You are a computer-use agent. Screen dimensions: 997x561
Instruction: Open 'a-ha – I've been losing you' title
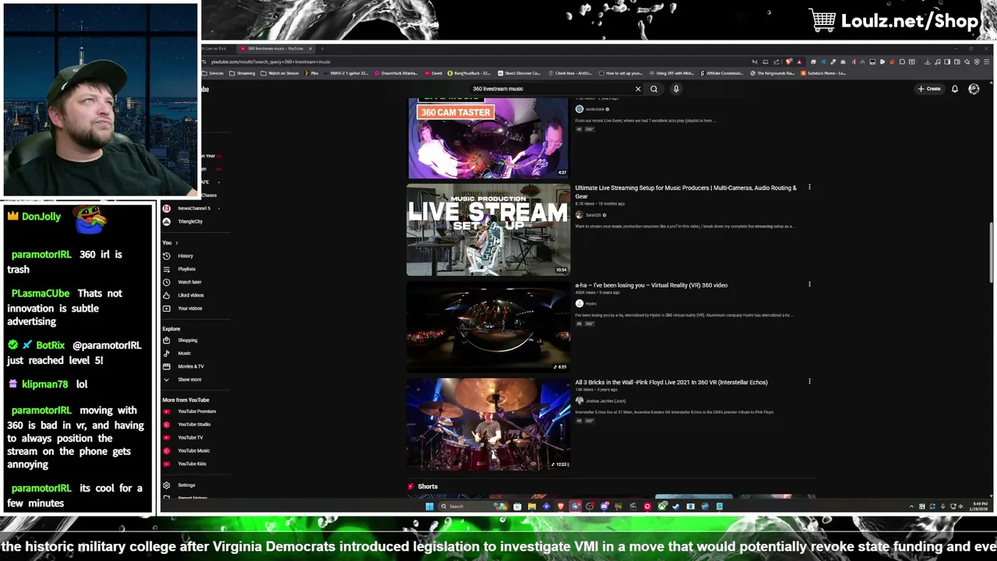[x=651, y=285]
